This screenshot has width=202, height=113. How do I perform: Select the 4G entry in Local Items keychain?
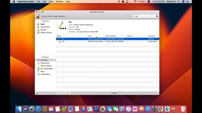pyautogui.click(x=108, y=41)
